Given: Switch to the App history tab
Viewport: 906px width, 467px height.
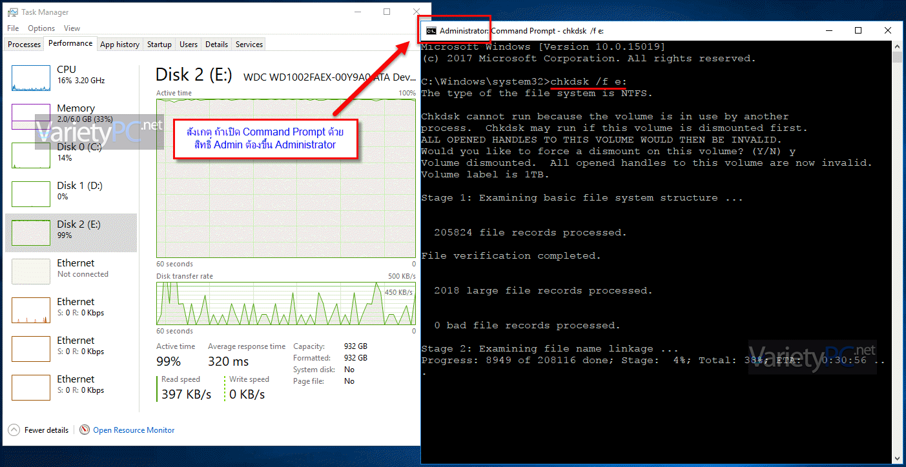Looking at the screenshot, I should pos(119,45).
